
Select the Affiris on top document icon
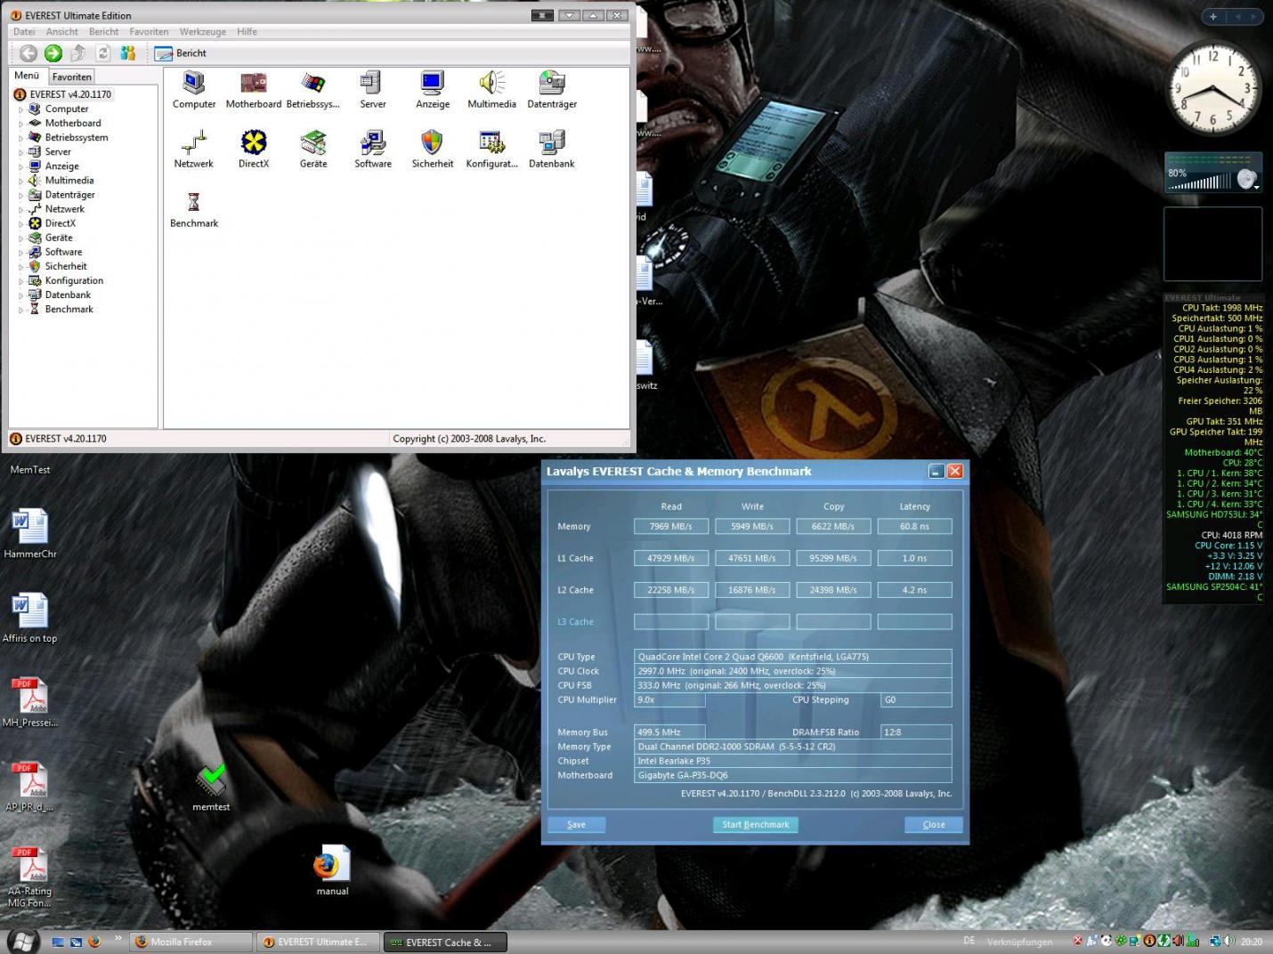30,618
